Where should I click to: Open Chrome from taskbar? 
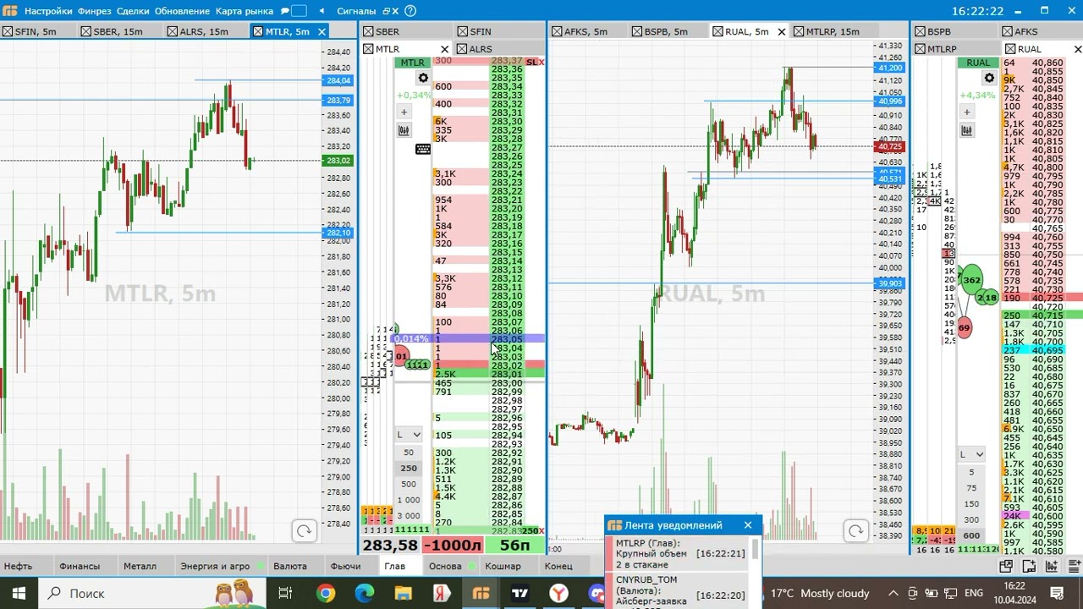coord(326,593)
